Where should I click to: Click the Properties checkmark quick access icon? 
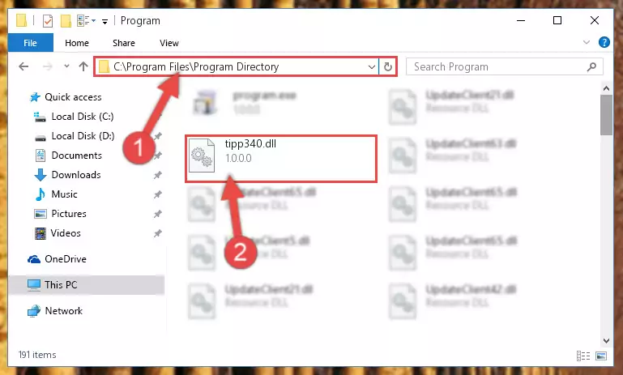[48, 21]
